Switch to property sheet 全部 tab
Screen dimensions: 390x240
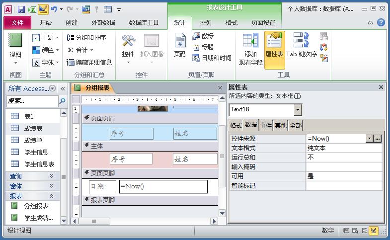tap(296, 125)
